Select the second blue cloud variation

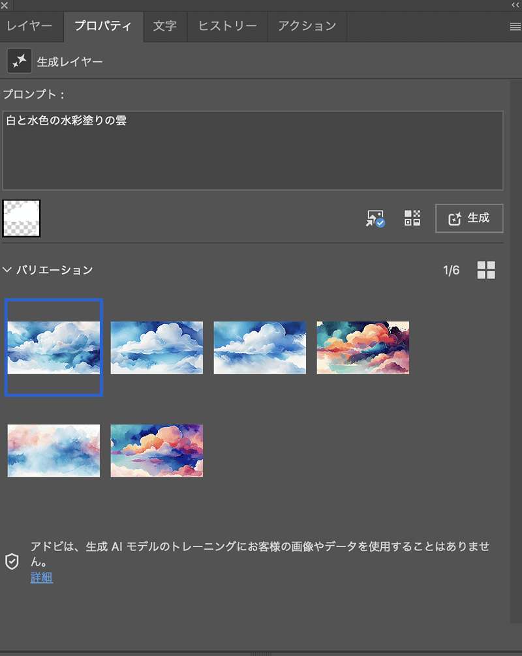(x=157, y=348)
